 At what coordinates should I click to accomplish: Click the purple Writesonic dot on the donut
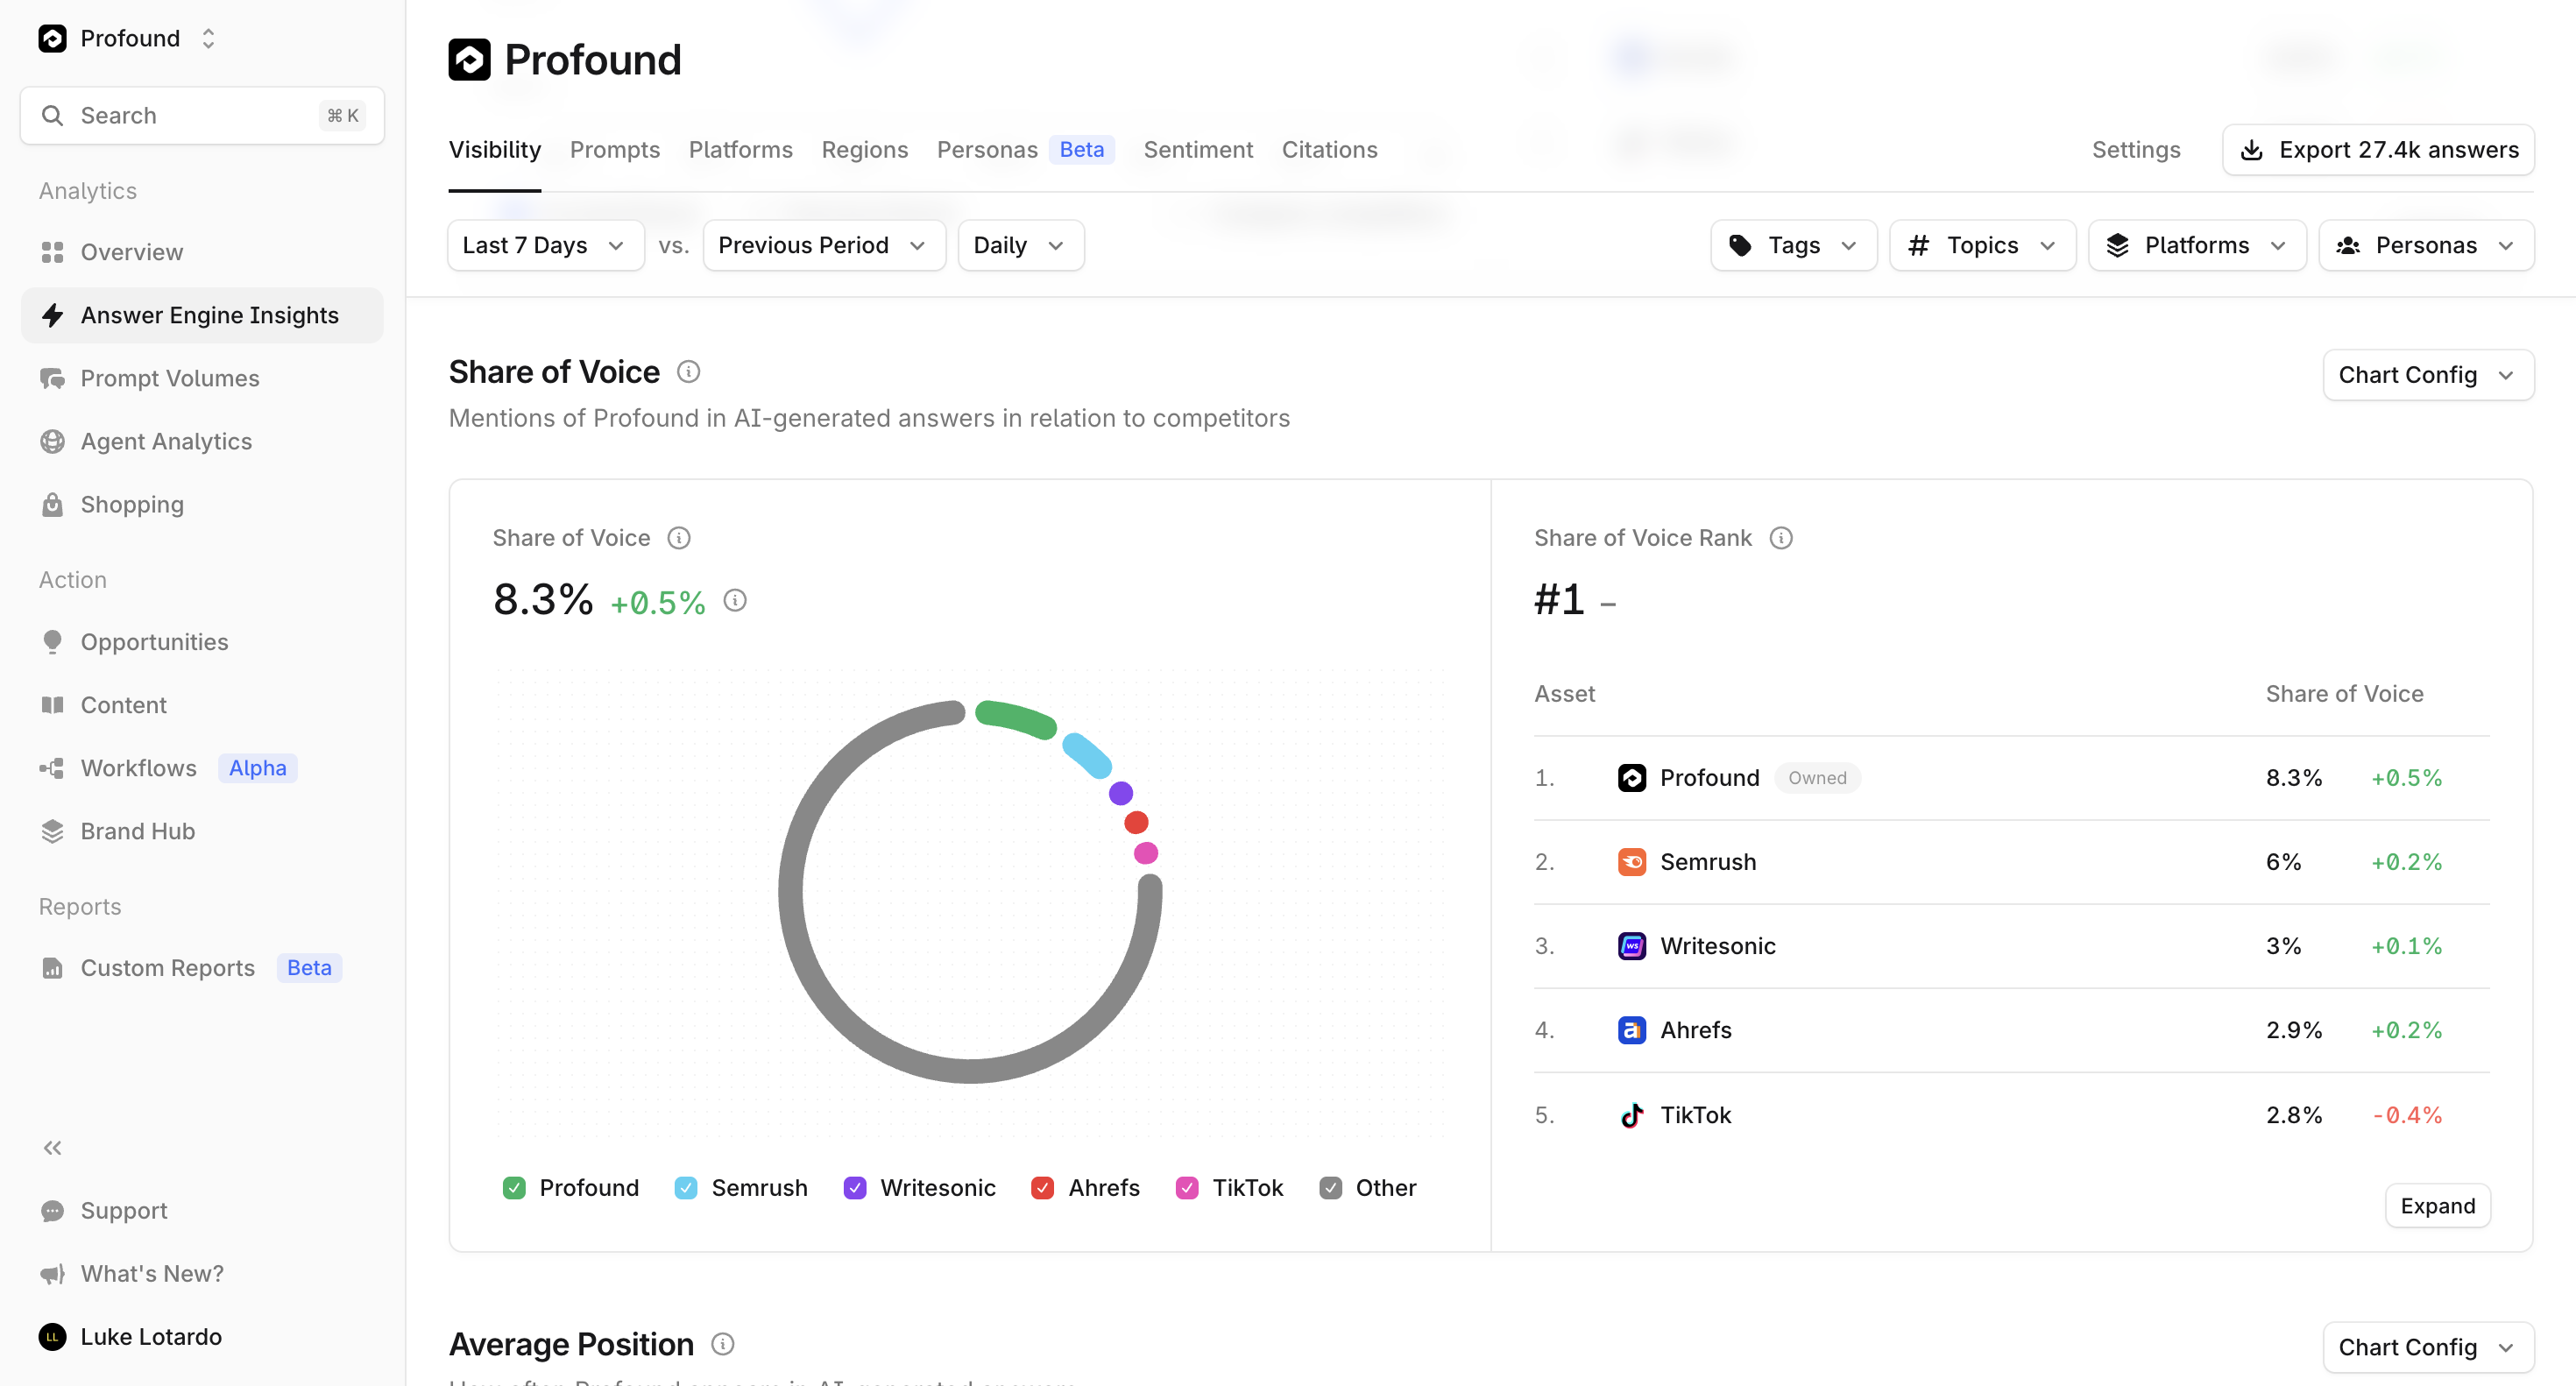click(1121, 793)
